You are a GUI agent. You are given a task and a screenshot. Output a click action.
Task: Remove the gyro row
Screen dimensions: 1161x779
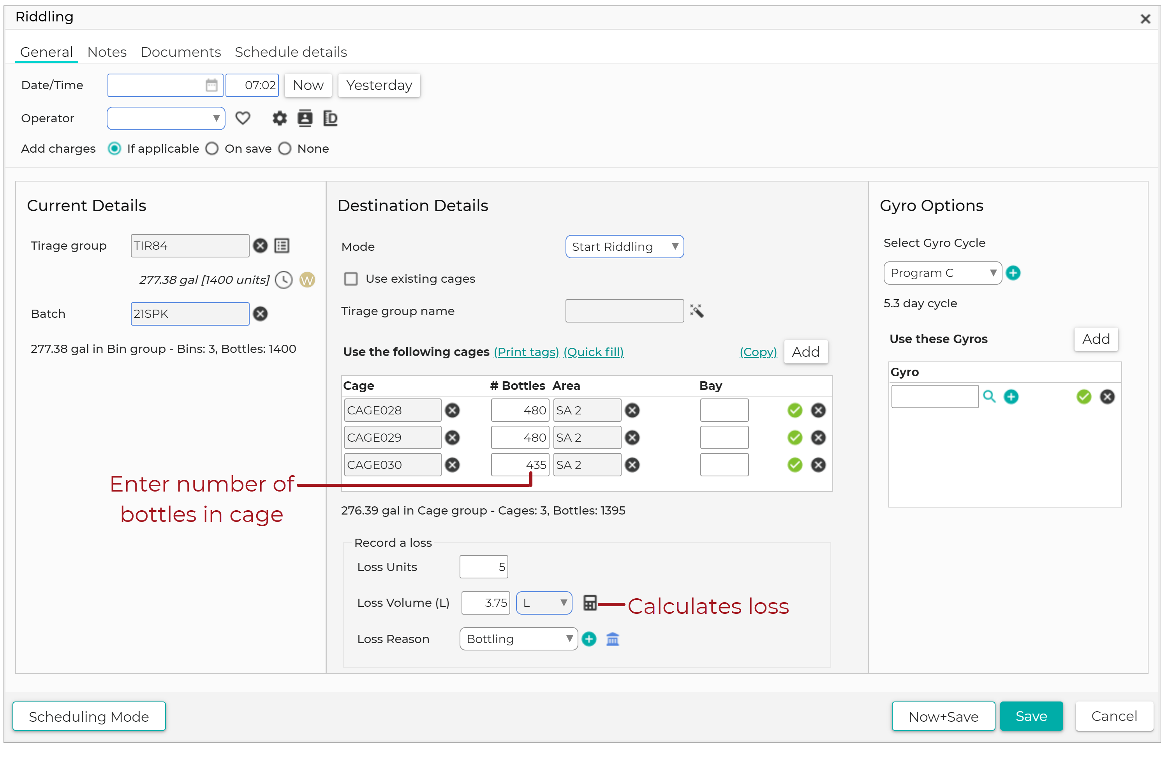tap(1107, 397)
